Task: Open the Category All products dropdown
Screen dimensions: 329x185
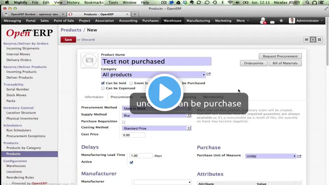Action: 153,75
